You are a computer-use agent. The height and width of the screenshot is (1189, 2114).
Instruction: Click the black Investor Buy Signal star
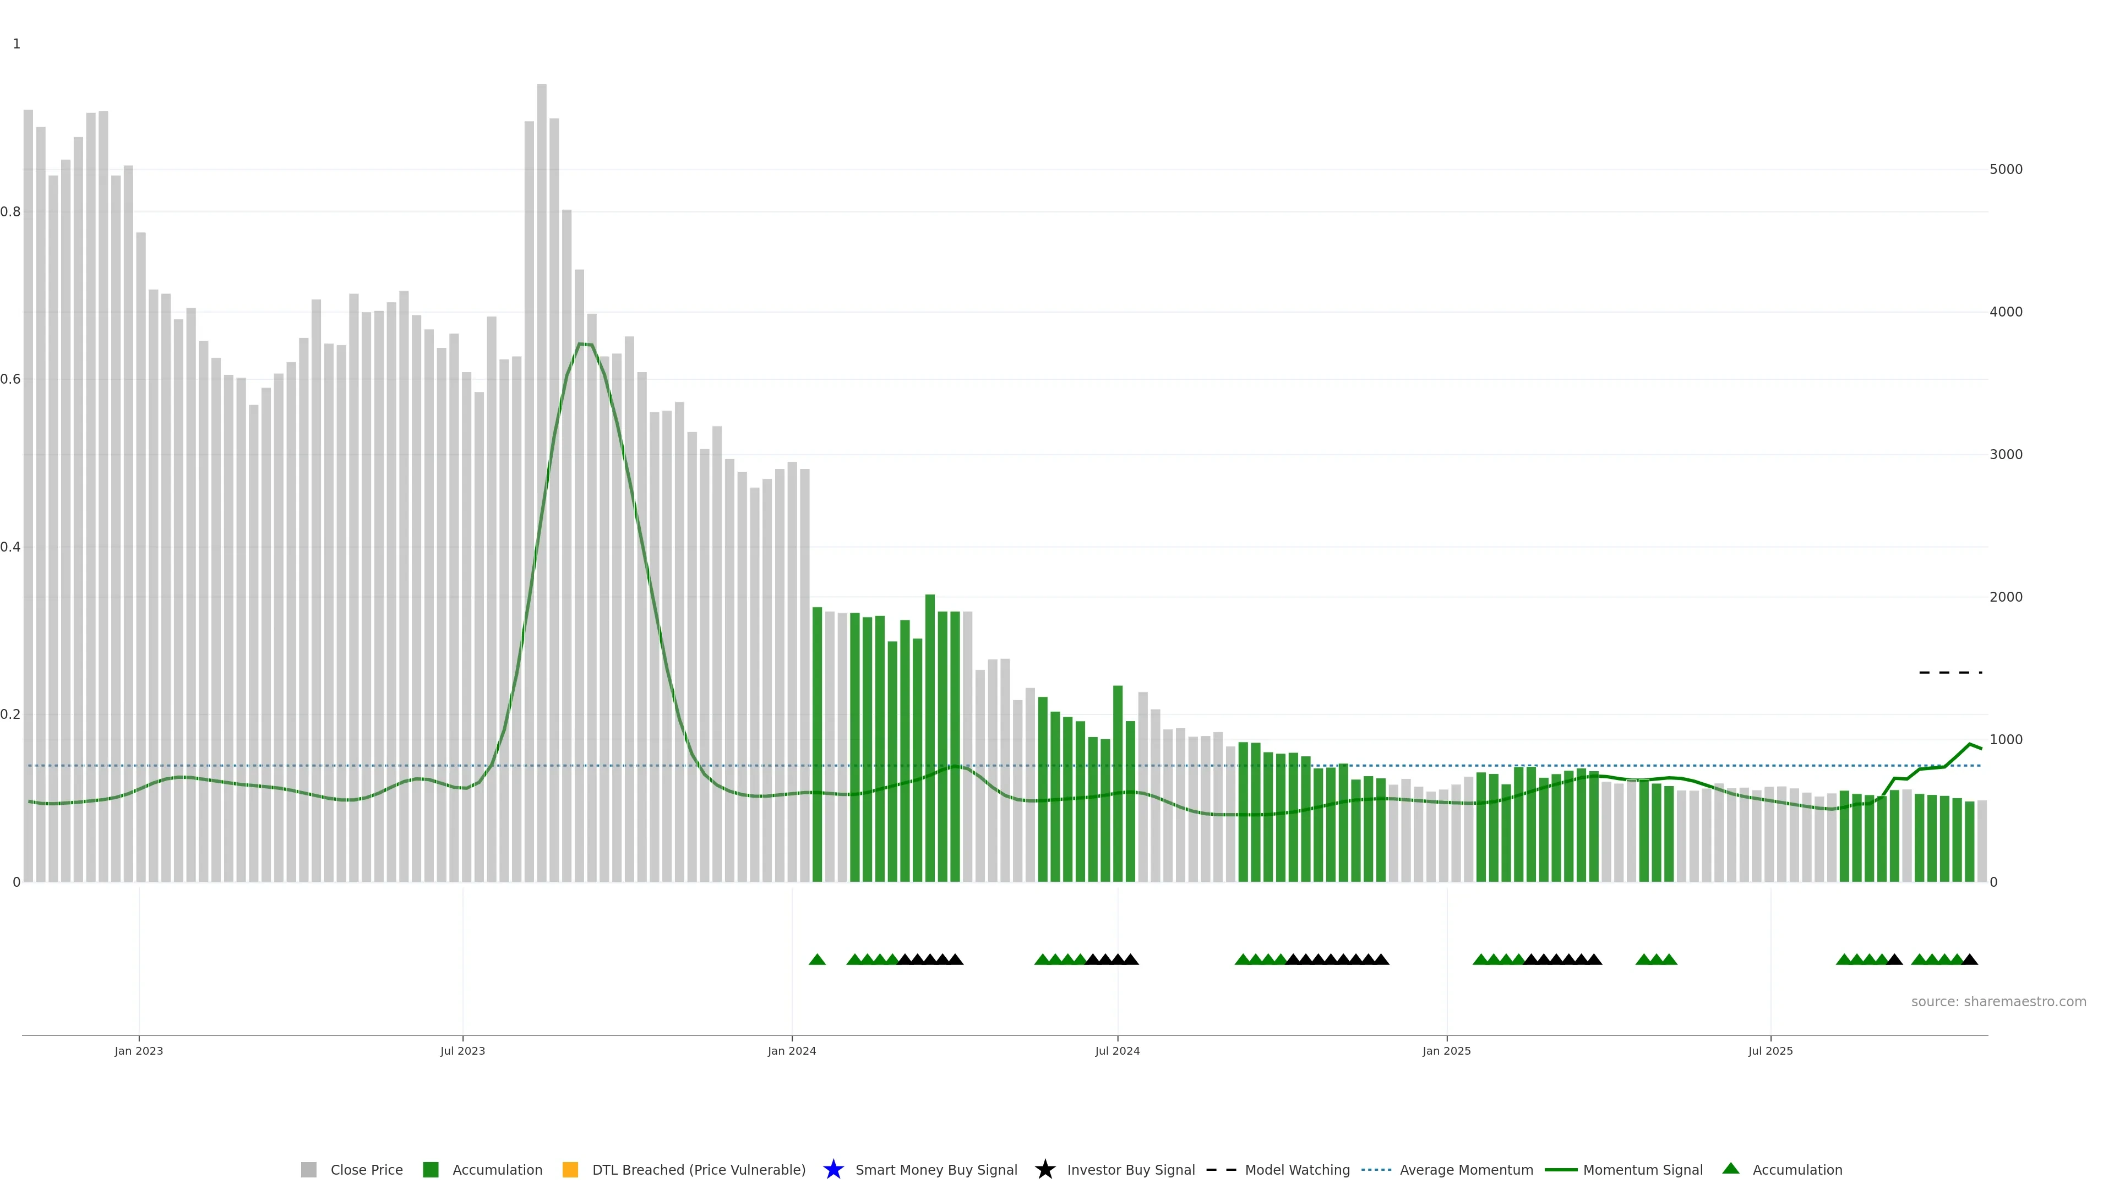click(x=1045, y=1169)
